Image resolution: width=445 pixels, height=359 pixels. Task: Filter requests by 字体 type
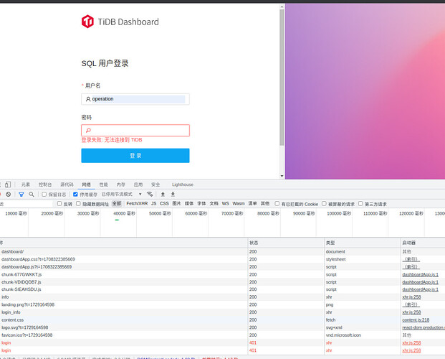201,203
